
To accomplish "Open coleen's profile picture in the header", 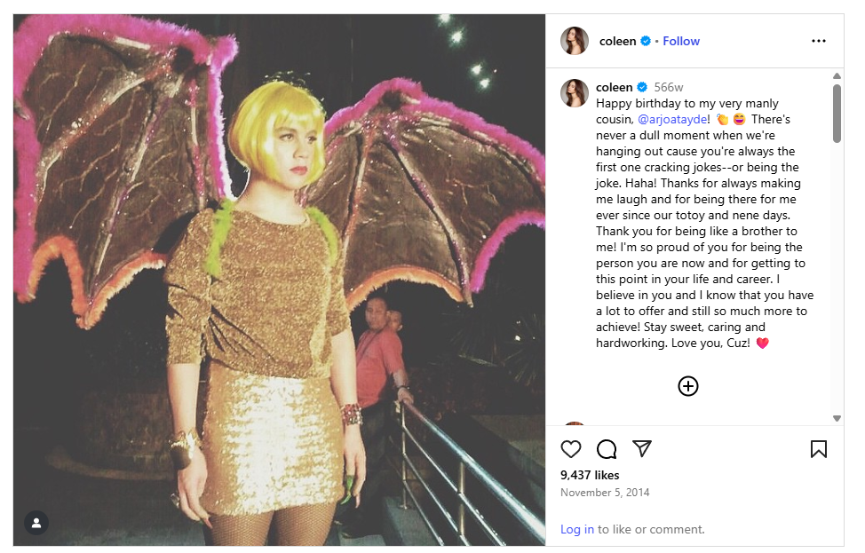I will click(575, 41).
